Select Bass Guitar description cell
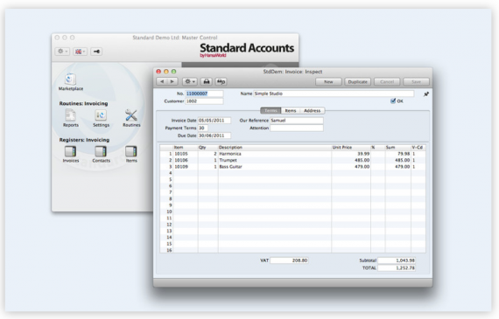 pos(275,166)
